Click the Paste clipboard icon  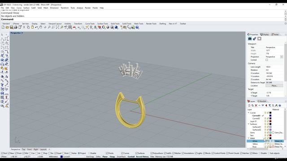click(32, 27)
